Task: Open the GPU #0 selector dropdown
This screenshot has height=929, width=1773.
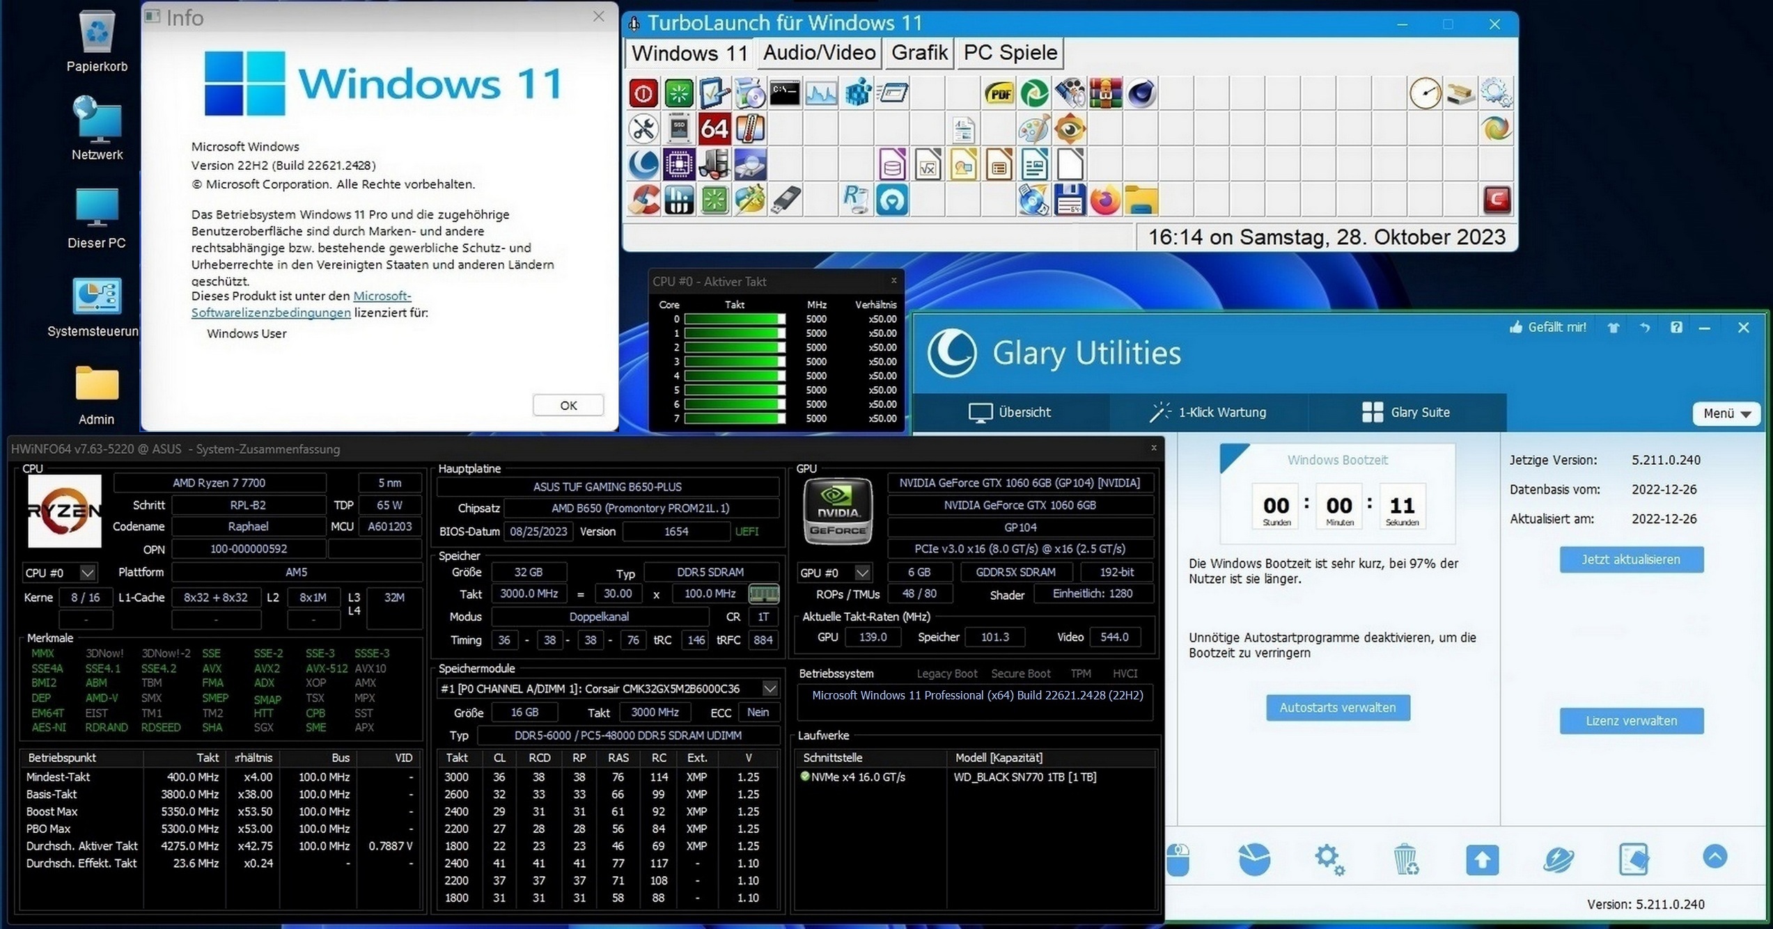Action: point(862,573)
